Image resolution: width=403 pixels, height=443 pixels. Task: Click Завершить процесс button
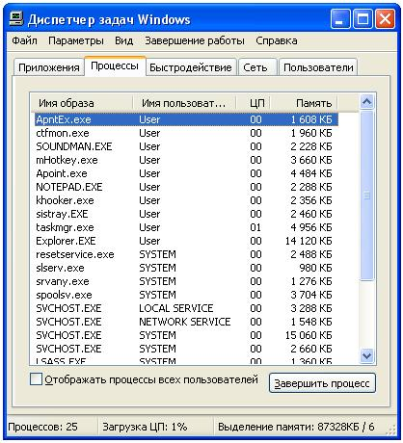[x=322, y=383]
